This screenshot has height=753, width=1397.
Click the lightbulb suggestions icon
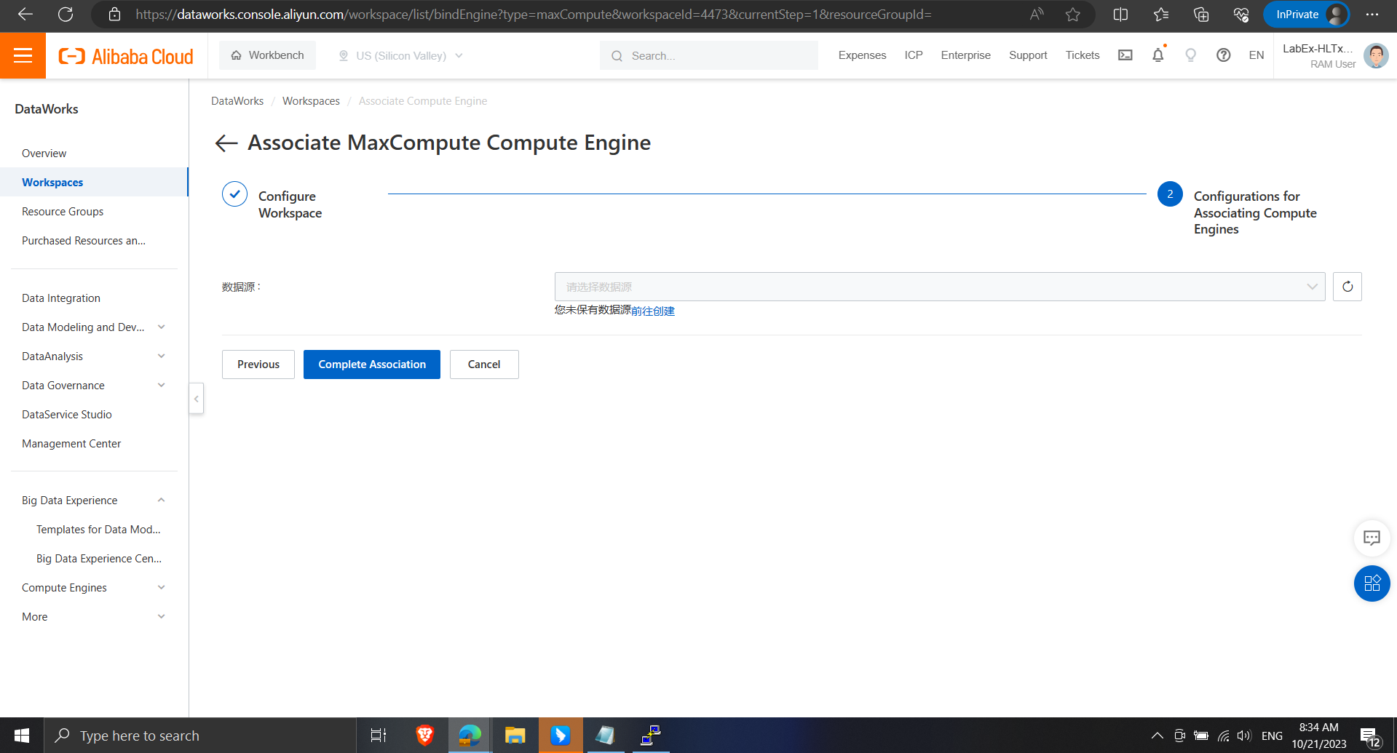1190,55
